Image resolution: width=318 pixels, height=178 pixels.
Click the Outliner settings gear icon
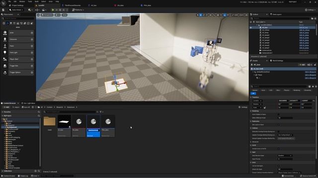[x=316, y=19]
